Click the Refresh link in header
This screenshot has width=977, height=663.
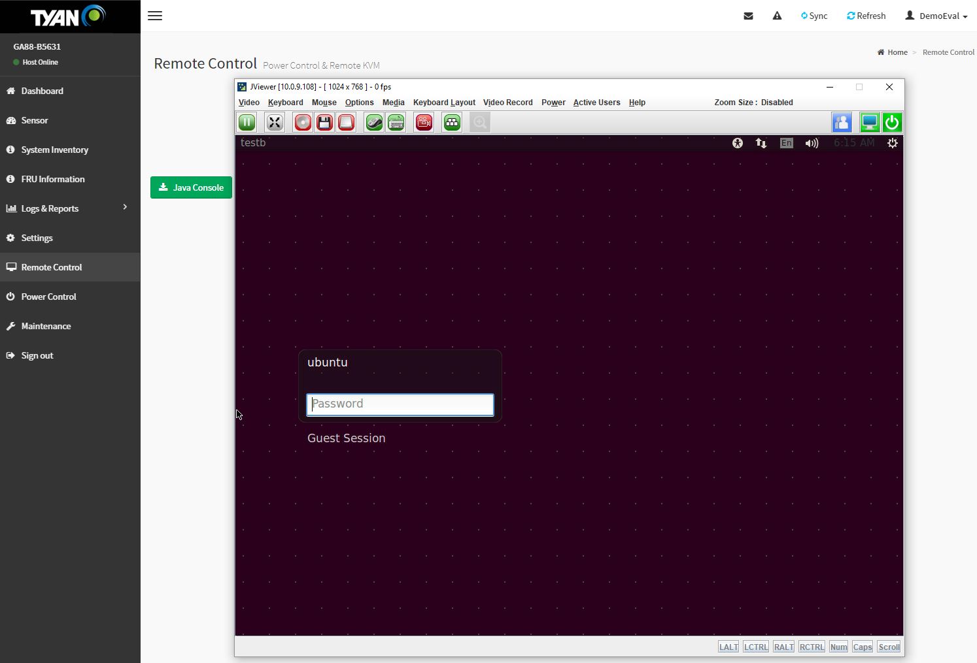tap(866, 16)
